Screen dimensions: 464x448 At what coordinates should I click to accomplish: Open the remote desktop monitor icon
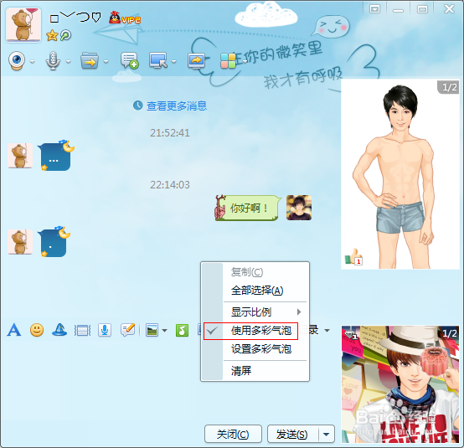158,60
